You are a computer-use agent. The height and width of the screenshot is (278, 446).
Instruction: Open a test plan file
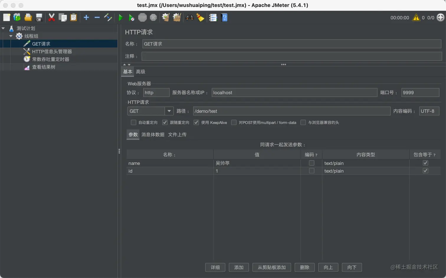coord(28,18)
